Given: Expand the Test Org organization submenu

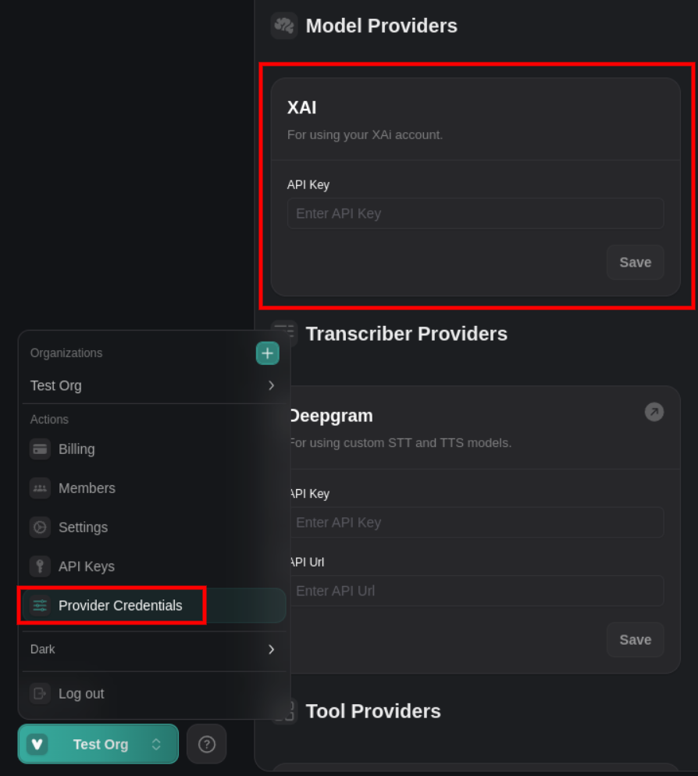Looking at the screenshot, I should (x=271, y=385).
